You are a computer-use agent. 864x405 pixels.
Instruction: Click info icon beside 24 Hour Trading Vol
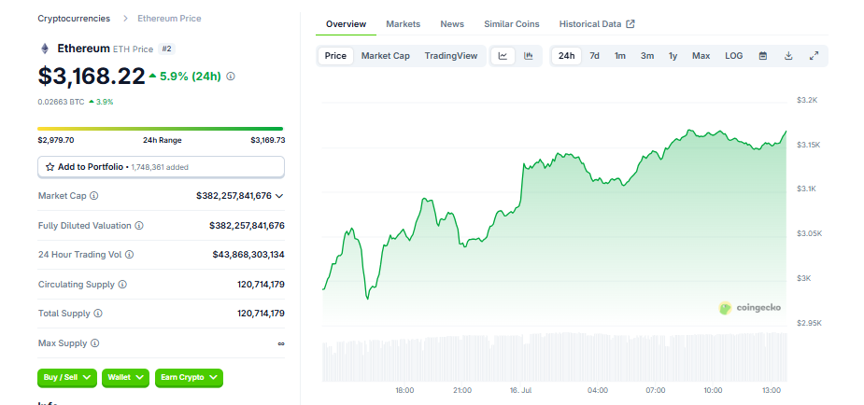click(129, 255)
